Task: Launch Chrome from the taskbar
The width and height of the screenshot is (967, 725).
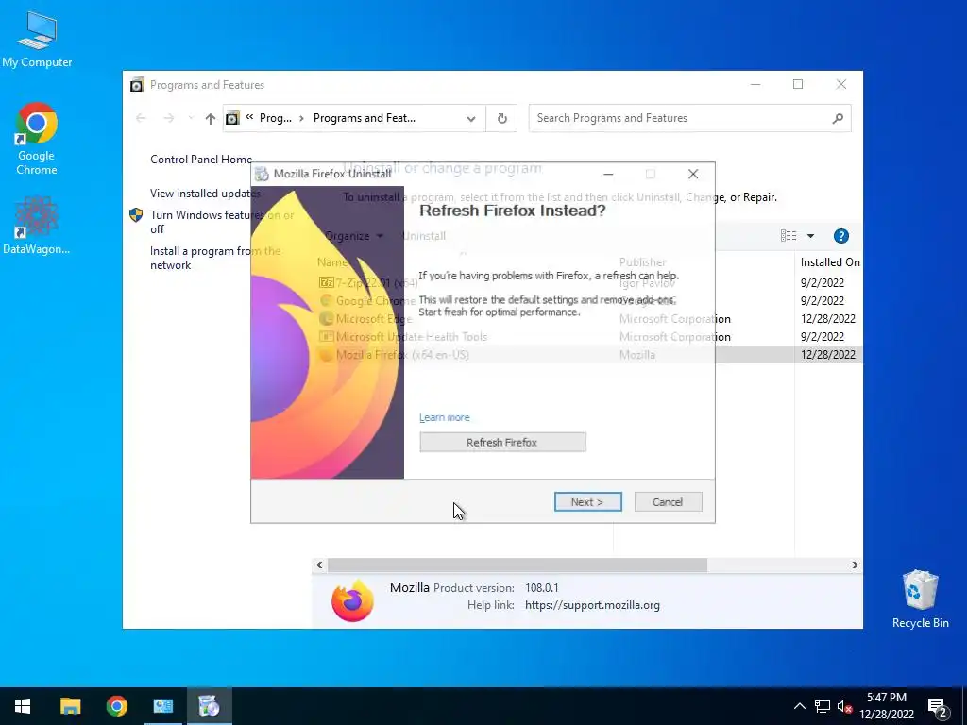Action: coord(116,706)
